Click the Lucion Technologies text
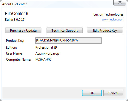This screenshot has height=101, width=128. tap(108, 14)
